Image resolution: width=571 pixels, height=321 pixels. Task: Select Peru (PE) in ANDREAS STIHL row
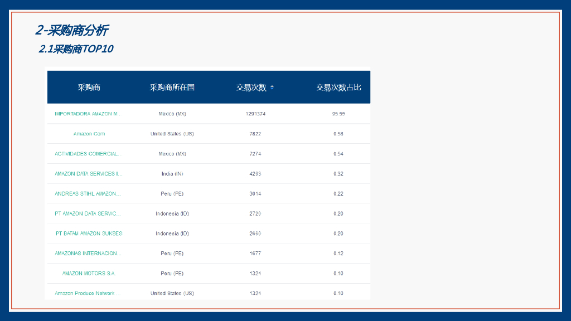click(x=172, y=193)
